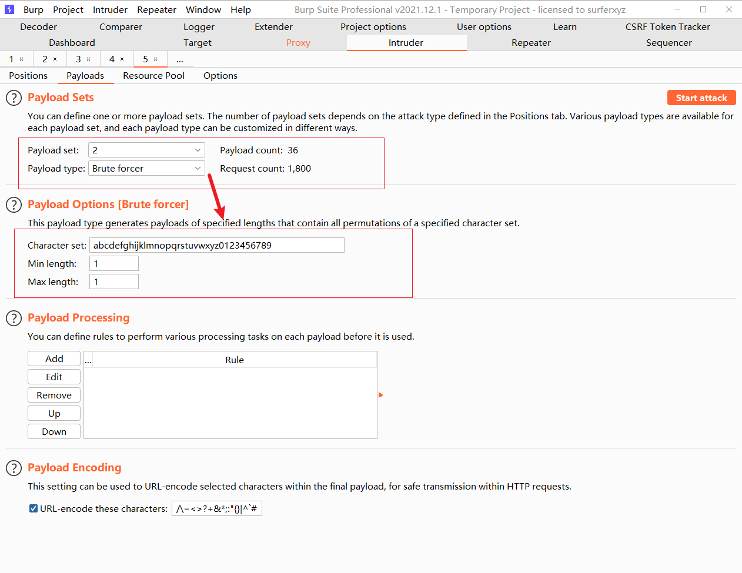Screen dimensions: 742x573
Task: Open help for Payload Sets section
Action: point(14,98)
